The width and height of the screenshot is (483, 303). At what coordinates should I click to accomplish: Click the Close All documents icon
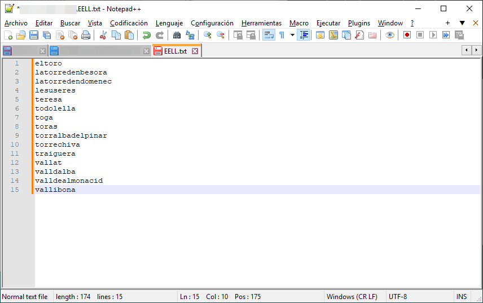coord(73,35)
